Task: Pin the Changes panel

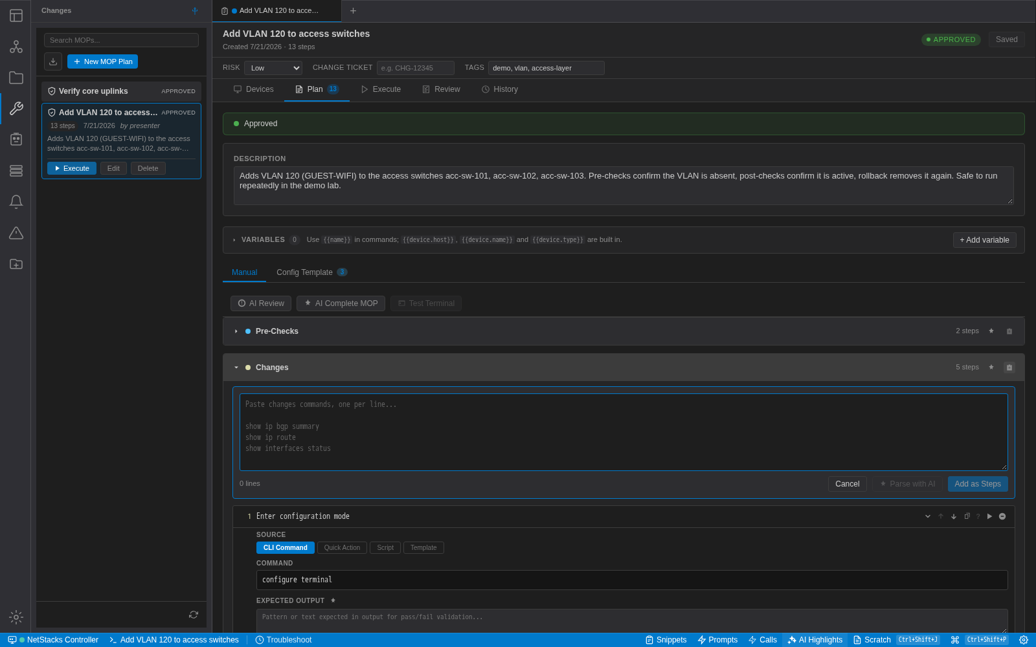Action: 195,10
